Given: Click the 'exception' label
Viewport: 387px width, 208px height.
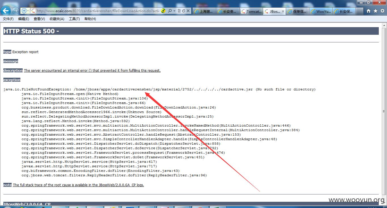Looking at the screenshot, I should coord(12,80).
